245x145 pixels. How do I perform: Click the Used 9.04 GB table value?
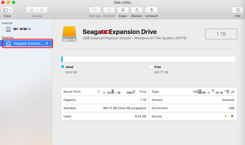click(x=140, y=116)
